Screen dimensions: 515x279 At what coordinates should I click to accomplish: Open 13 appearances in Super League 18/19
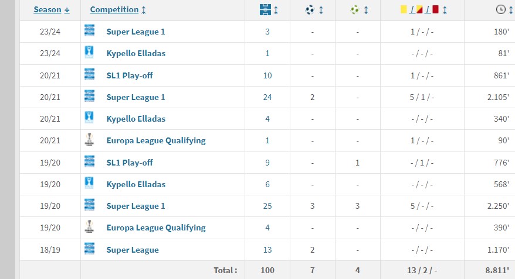pyautogui.click(x=267, y=250)
